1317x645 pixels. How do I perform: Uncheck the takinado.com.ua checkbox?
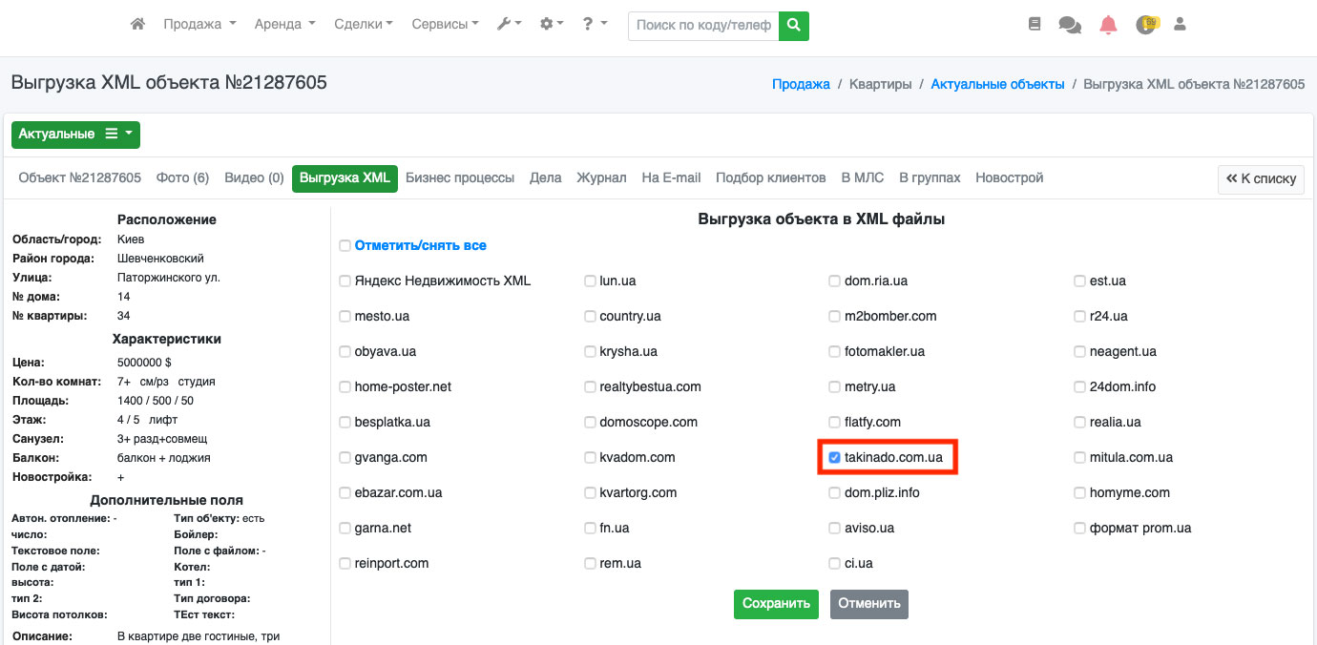(834, 458)
